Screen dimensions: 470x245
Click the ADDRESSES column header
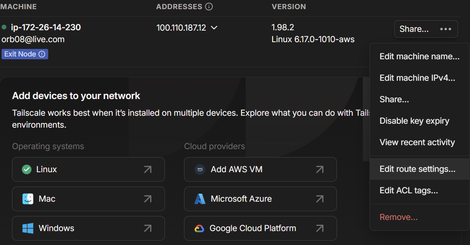click(x=179, y=7)
